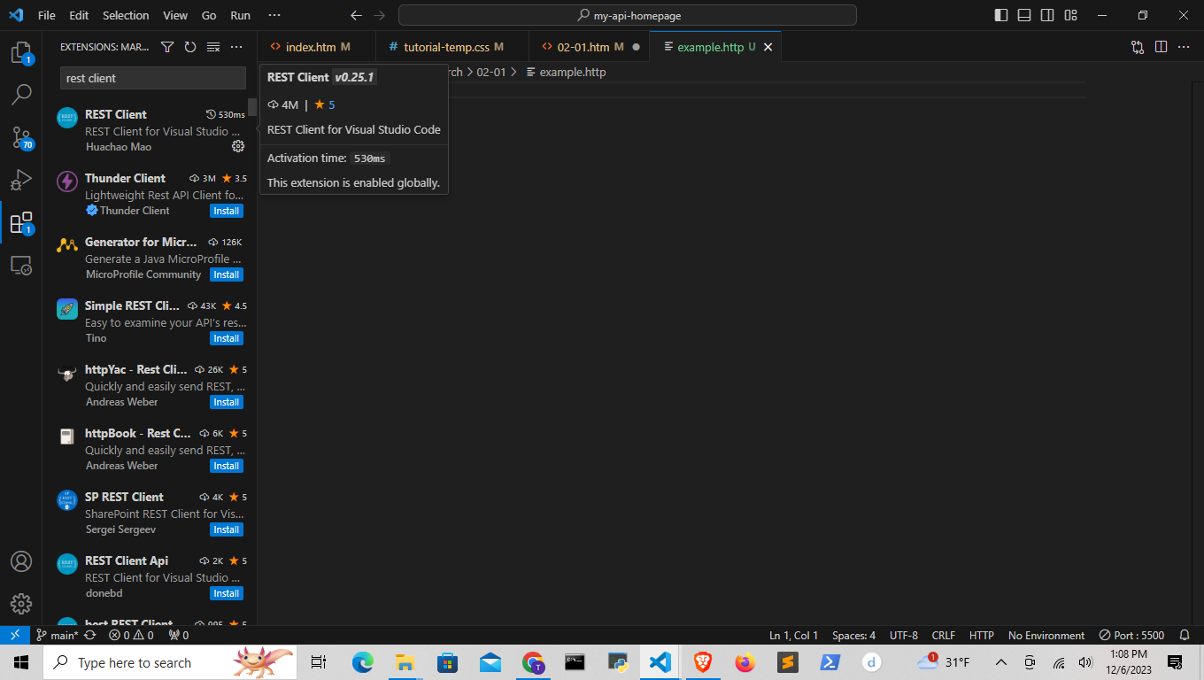1204x680 pixels.
Task: Select the REST Client extension by Huachao Mao
Action: click(x=149, y=130)
